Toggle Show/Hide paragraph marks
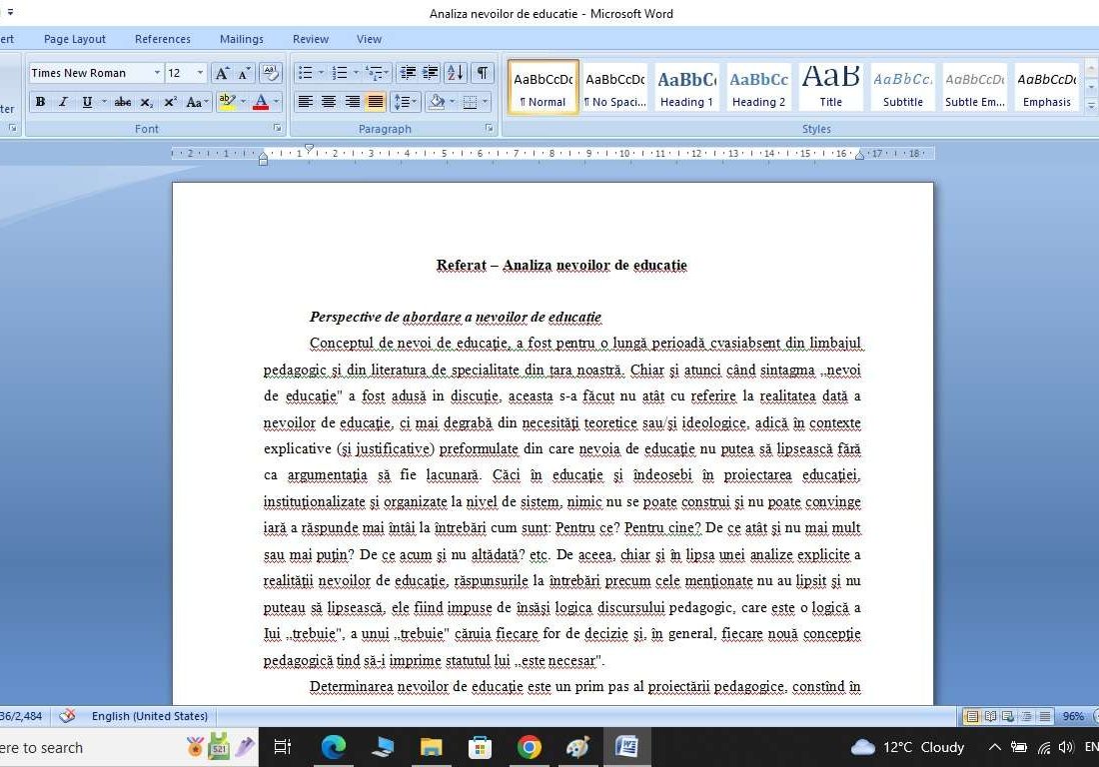1099x767 pixels. 481,72
